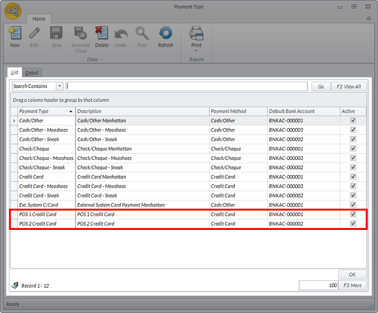Click the New record icon
Screen dimensions: 378x313
point(15,34)
